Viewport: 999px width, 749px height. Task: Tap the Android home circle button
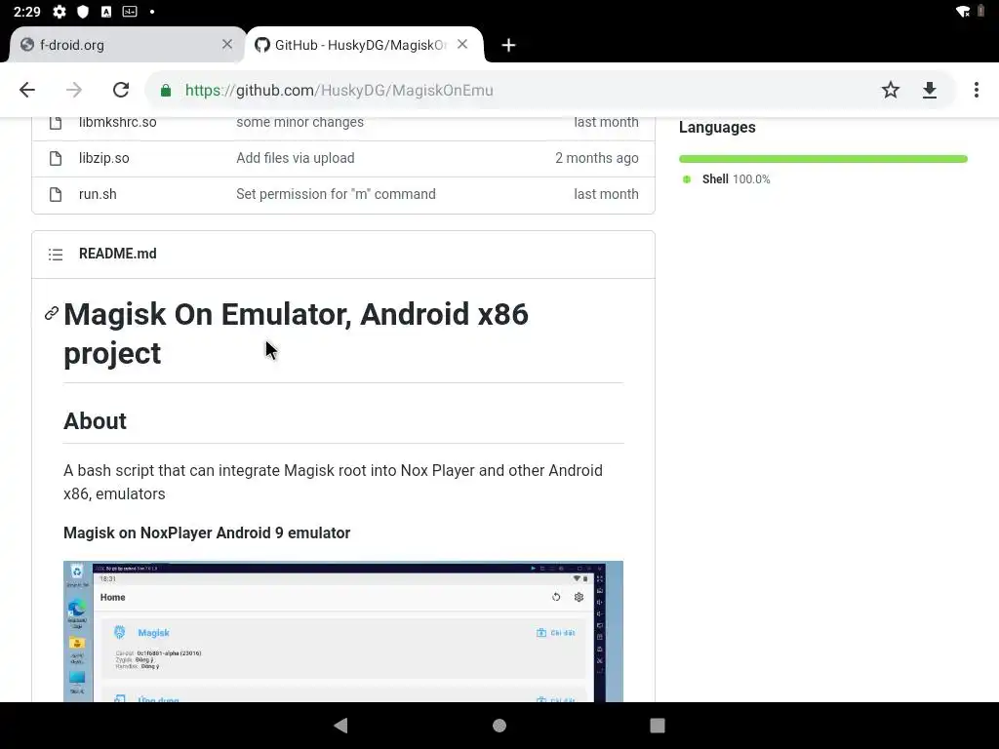499,726
